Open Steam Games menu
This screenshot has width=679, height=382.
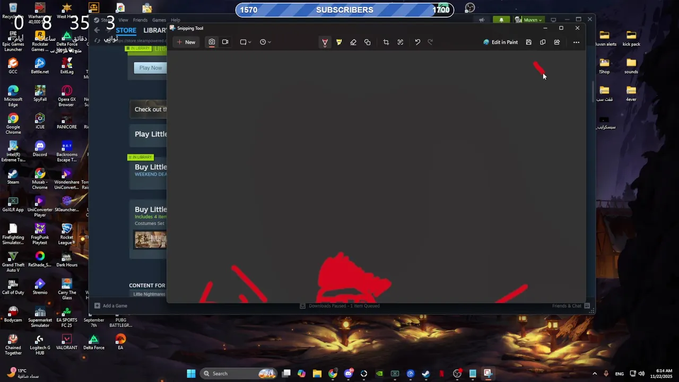click(159, 20)
